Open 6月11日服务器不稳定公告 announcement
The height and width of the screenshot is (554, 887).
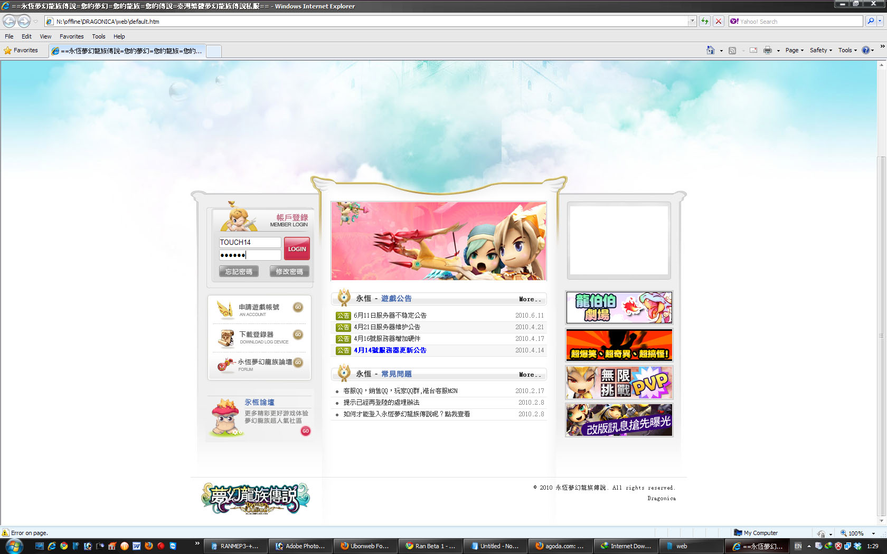(390, 316)
